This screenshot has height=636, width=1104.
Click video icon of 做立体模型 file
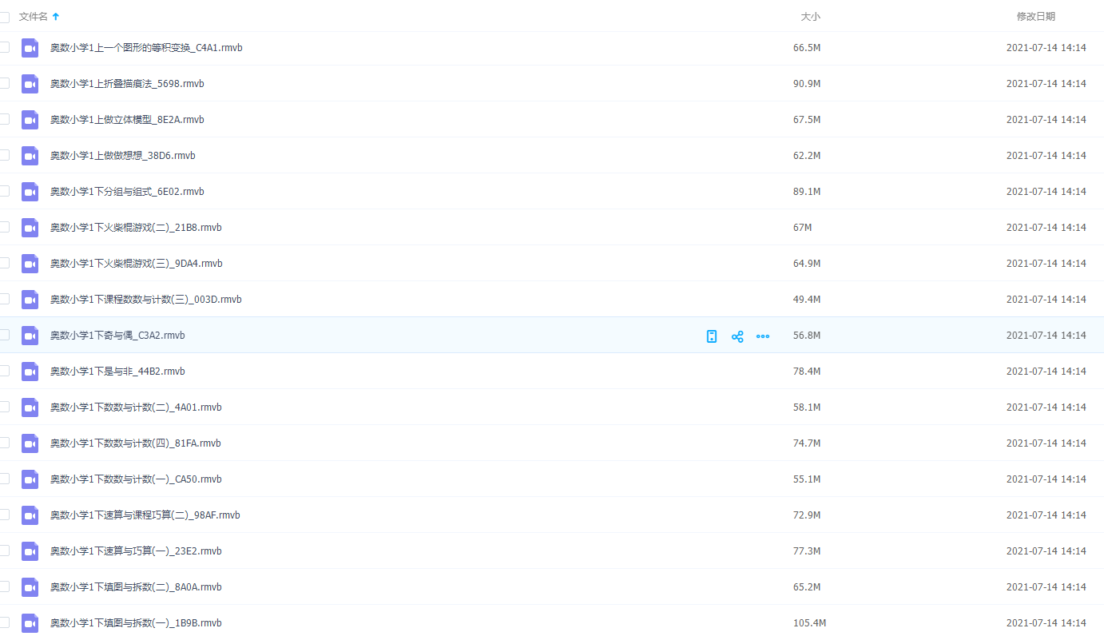click(x=30, y=120)
